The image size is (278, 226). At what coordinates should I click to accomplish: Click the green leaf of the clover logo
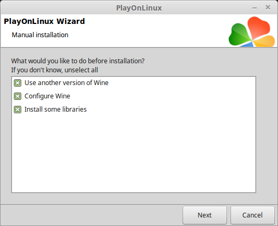point(239,36)
